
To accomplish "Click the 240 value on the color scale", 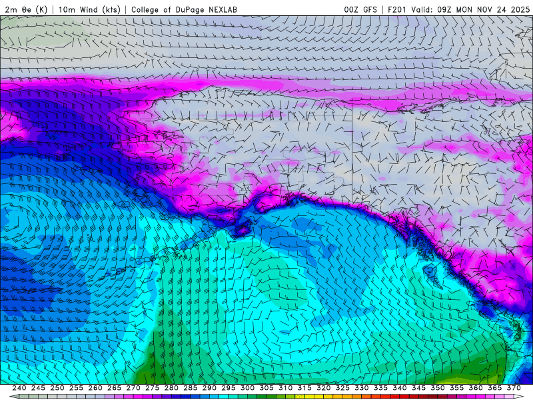I will click(x=19, y=388).
